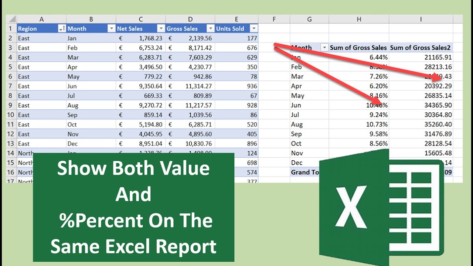Screen dimensions: 473x266
Task: Select pivot percentage 10.73%
Action: coord(359,125)
